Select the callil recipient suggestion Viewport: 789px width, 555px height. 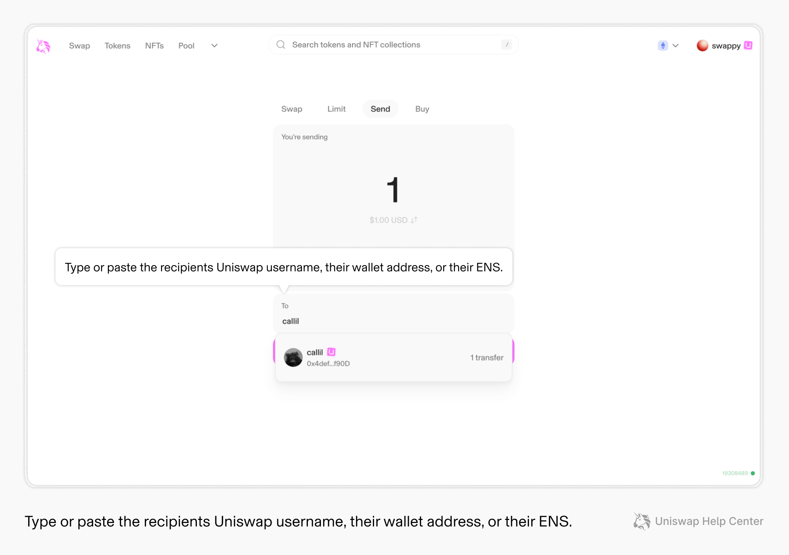click(393, 358)
